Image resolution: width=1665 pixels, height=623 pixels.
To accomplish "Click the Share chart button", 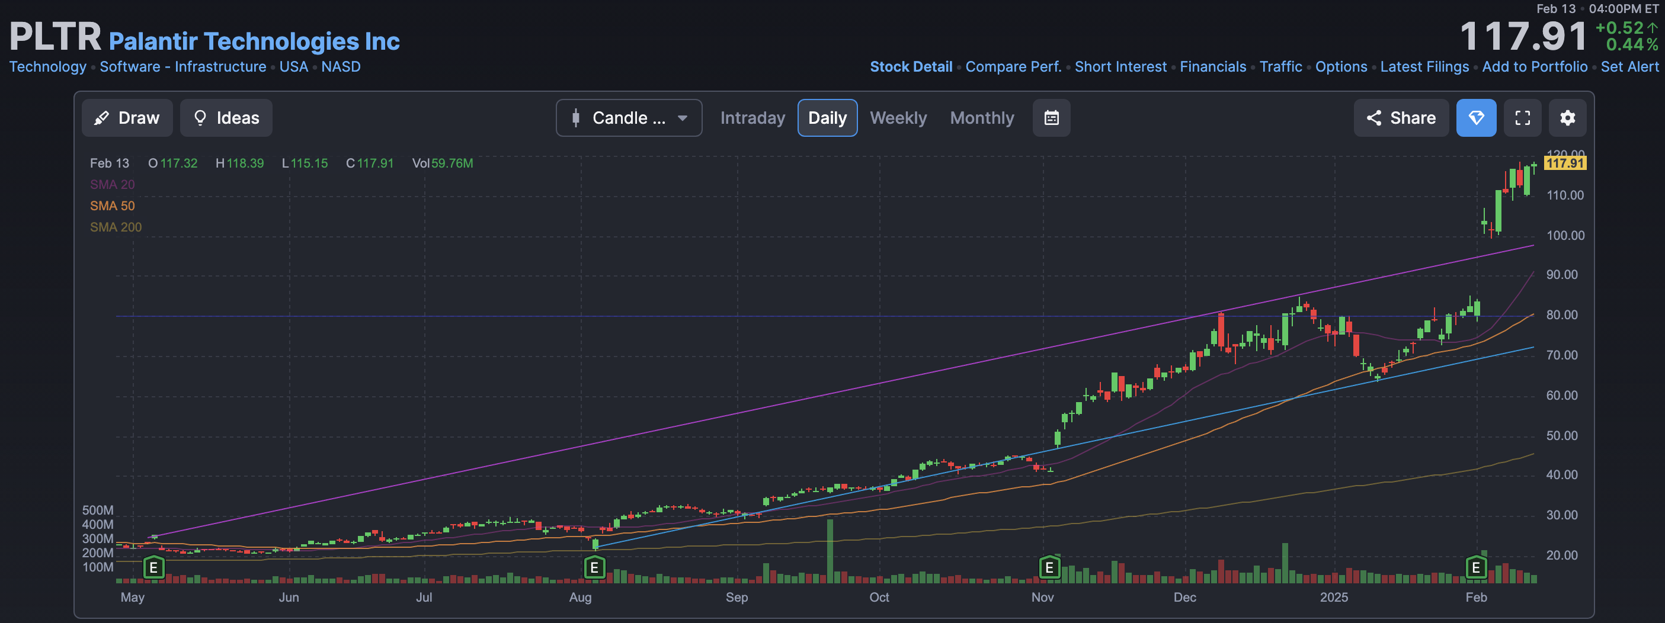I will point(1401,118).
